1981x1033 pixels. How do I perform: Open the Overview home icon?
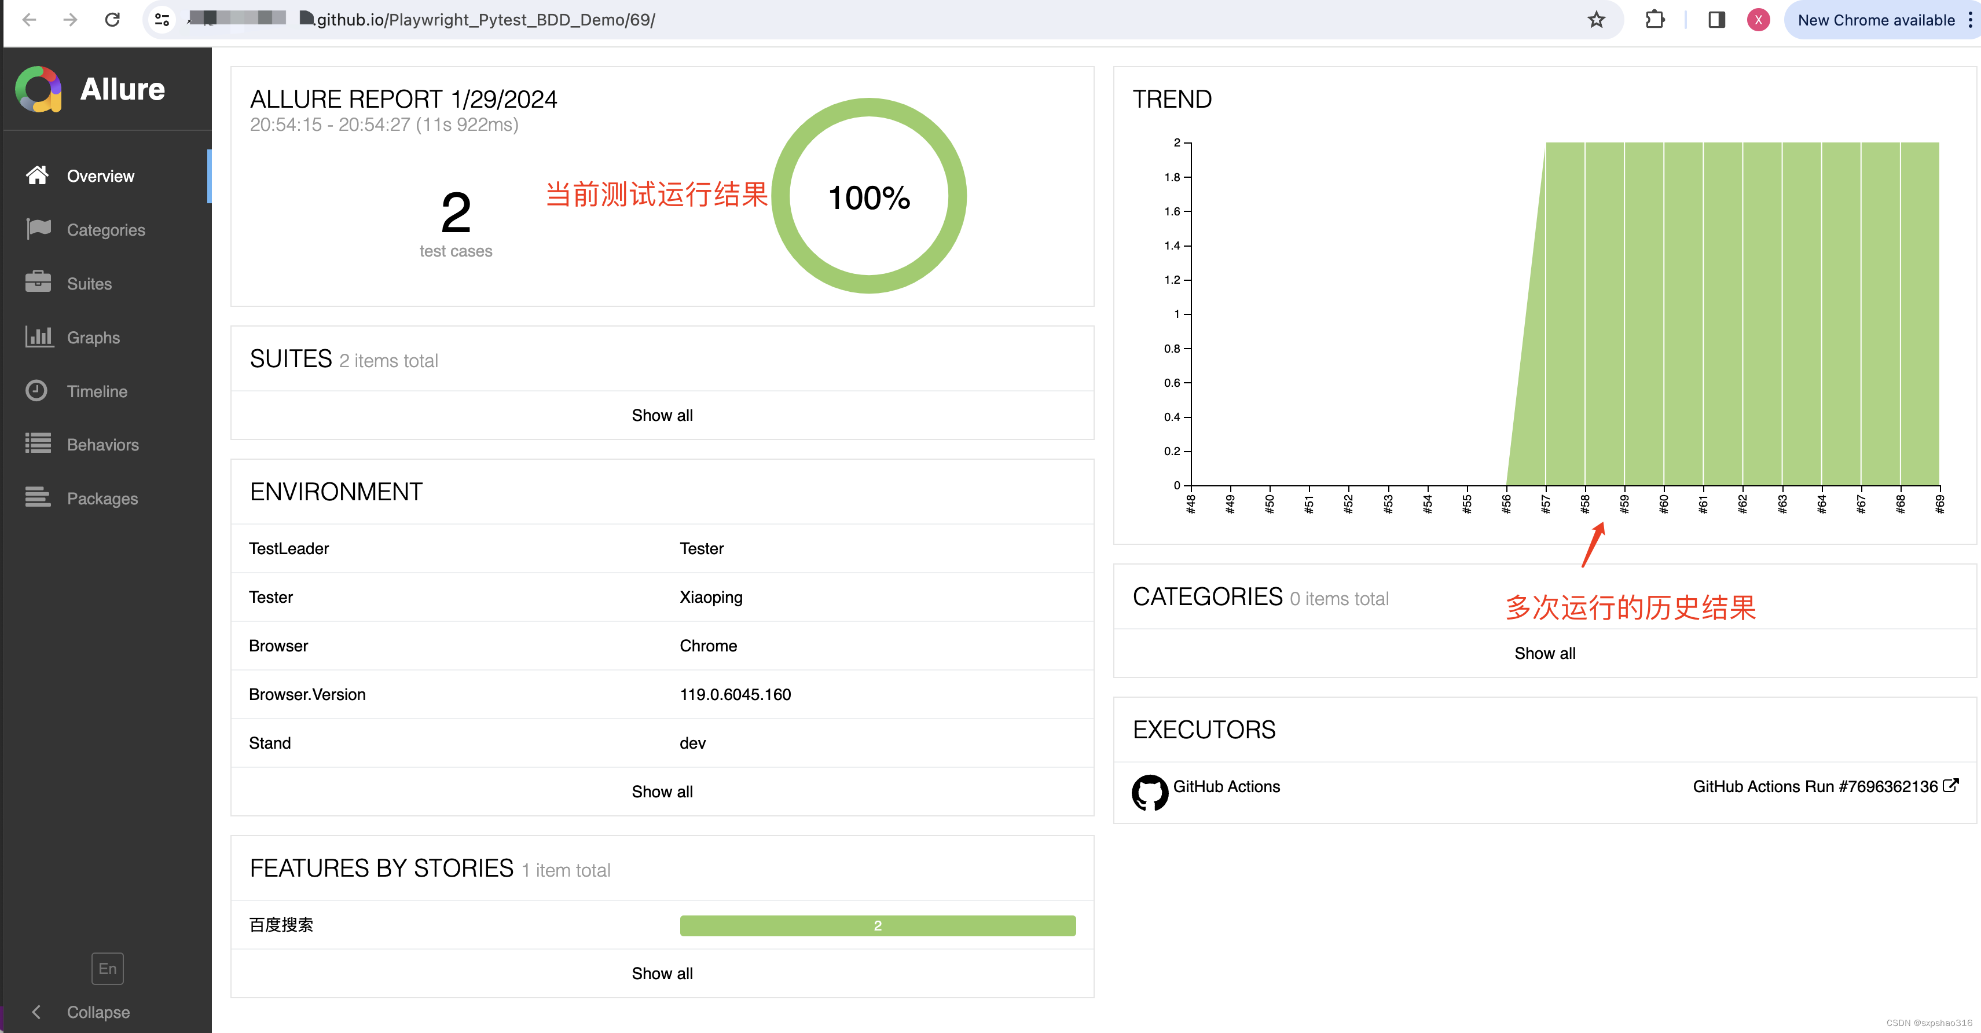click(x=37, y=175)
